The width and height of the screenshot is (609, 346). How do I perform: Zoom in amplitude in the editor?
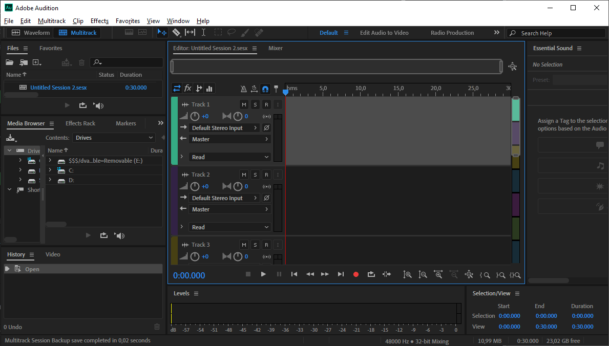click(407, 274)
